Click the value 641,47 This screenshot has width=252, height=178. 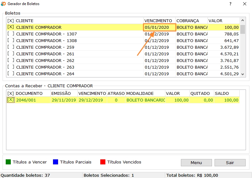pos(231,41)
